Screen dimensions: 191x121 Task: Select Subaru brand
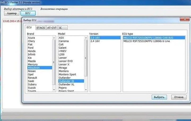click(40, 84)
